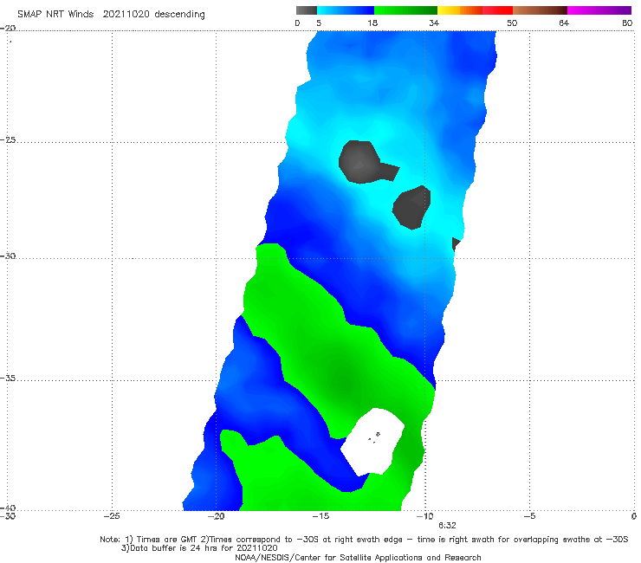Click the cyan-blue segment of the color bar
The width and height of the screenshot is (641, 563).
point(346,10)
